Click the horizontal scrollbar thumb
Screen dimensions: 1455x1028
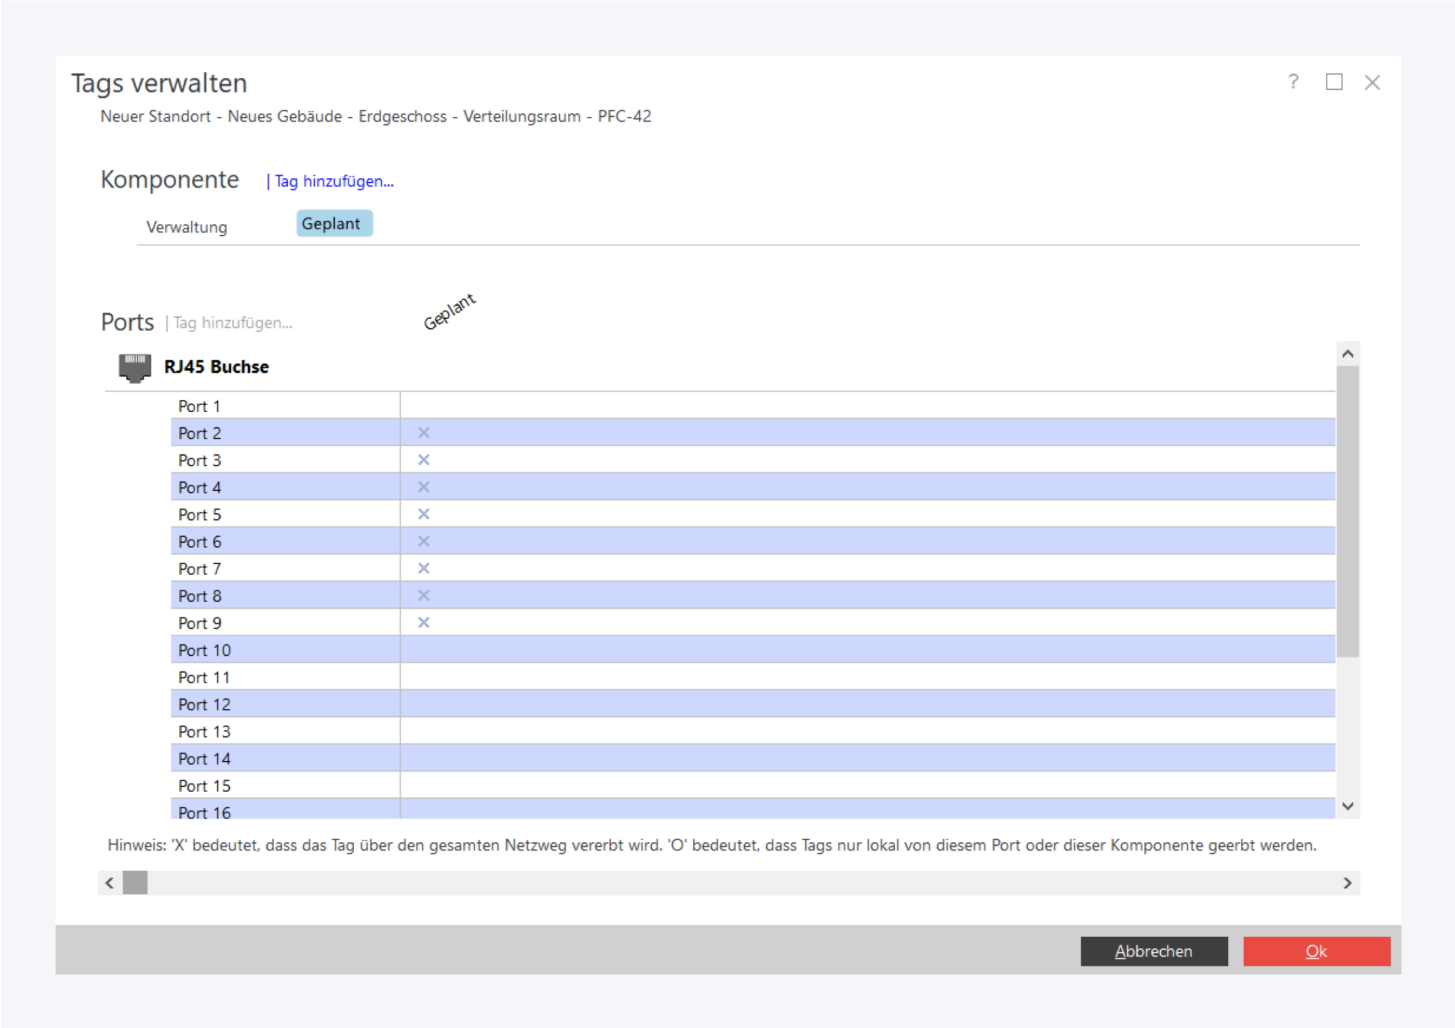134,882
